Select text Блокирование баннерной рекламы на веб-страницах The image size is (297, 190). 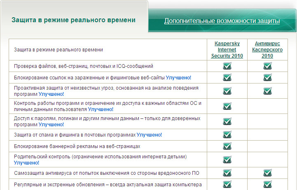pyautogui.click(x=77, y=146)
